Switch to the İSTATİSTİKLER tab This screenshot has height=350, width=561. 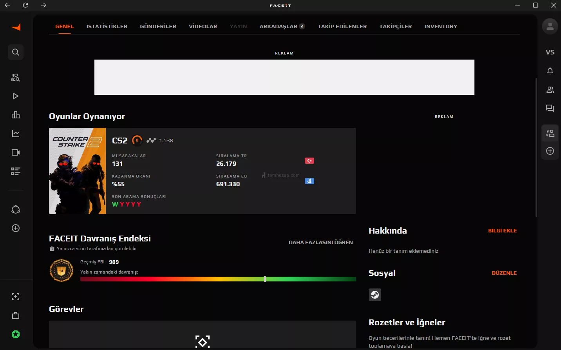click(x=107, y=26)
